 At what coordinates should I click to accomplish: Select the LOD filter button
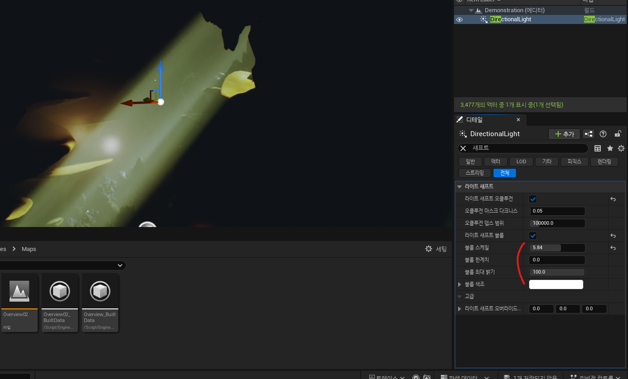[x=521, y=161]
